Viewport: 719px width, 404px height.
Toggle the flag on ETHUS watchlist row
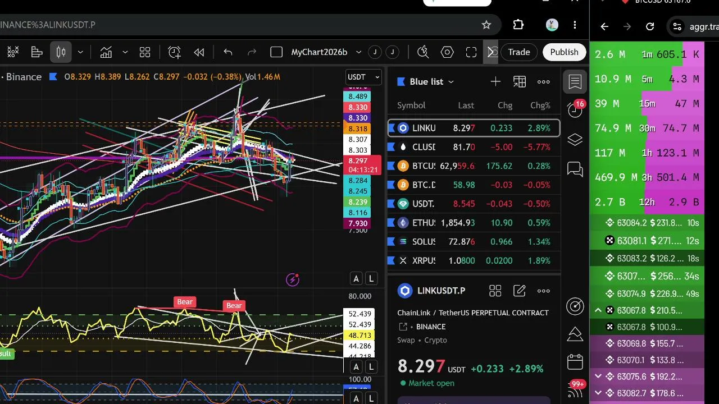tap(392, 223)
